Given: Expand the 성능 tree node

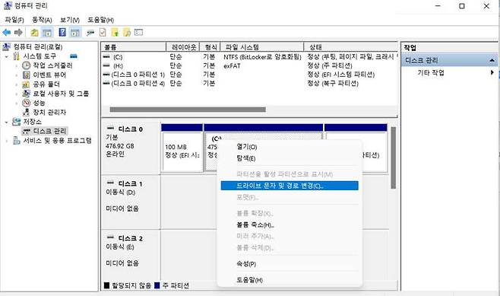Looking at the screenshot, I should 17,103.
